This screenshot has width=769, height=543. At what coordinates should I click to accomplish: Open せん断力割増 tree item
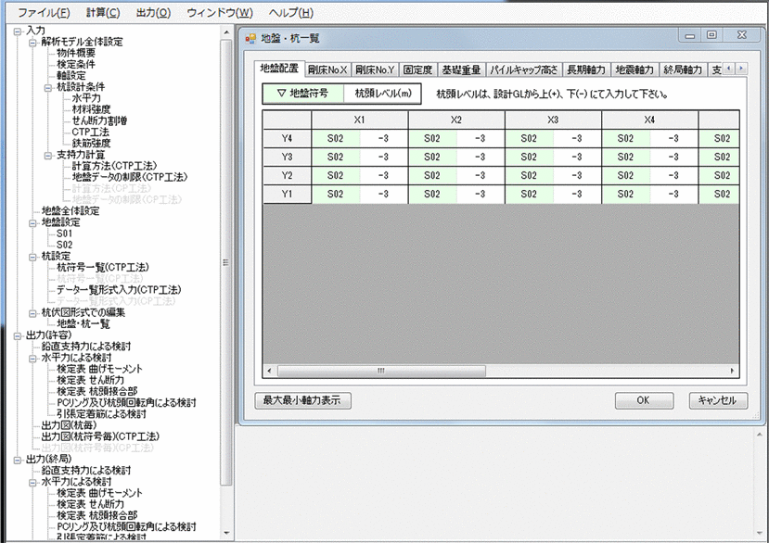(99, 120)
